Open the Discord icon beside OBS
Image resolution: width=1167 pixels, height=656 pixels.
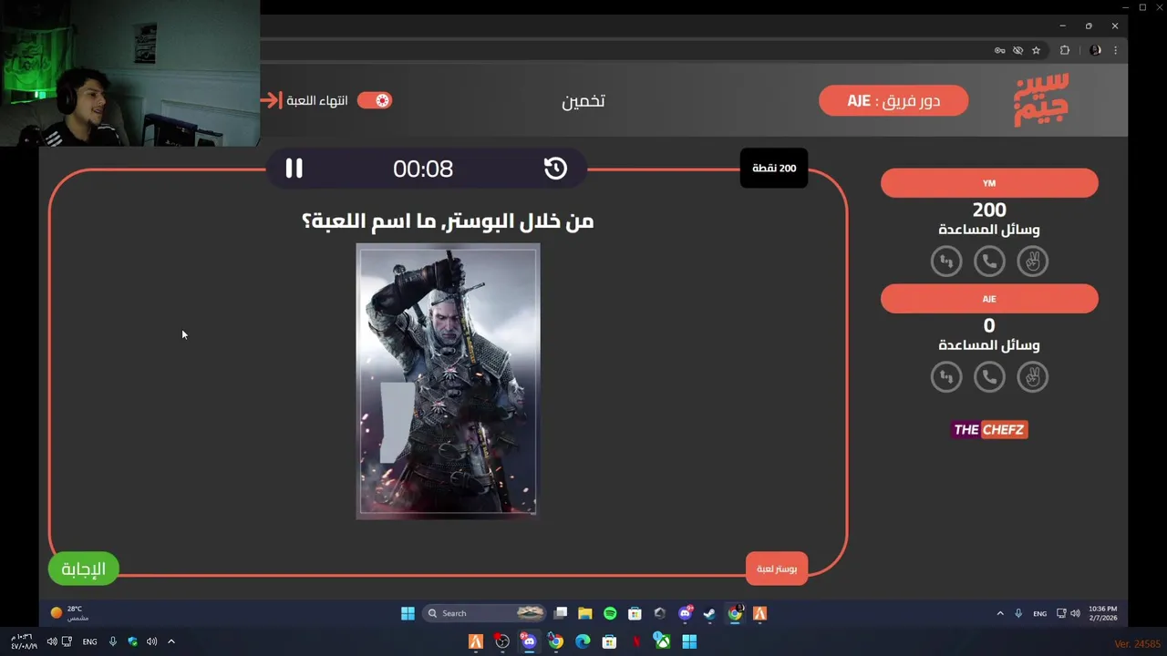click(x=529, y=641)
